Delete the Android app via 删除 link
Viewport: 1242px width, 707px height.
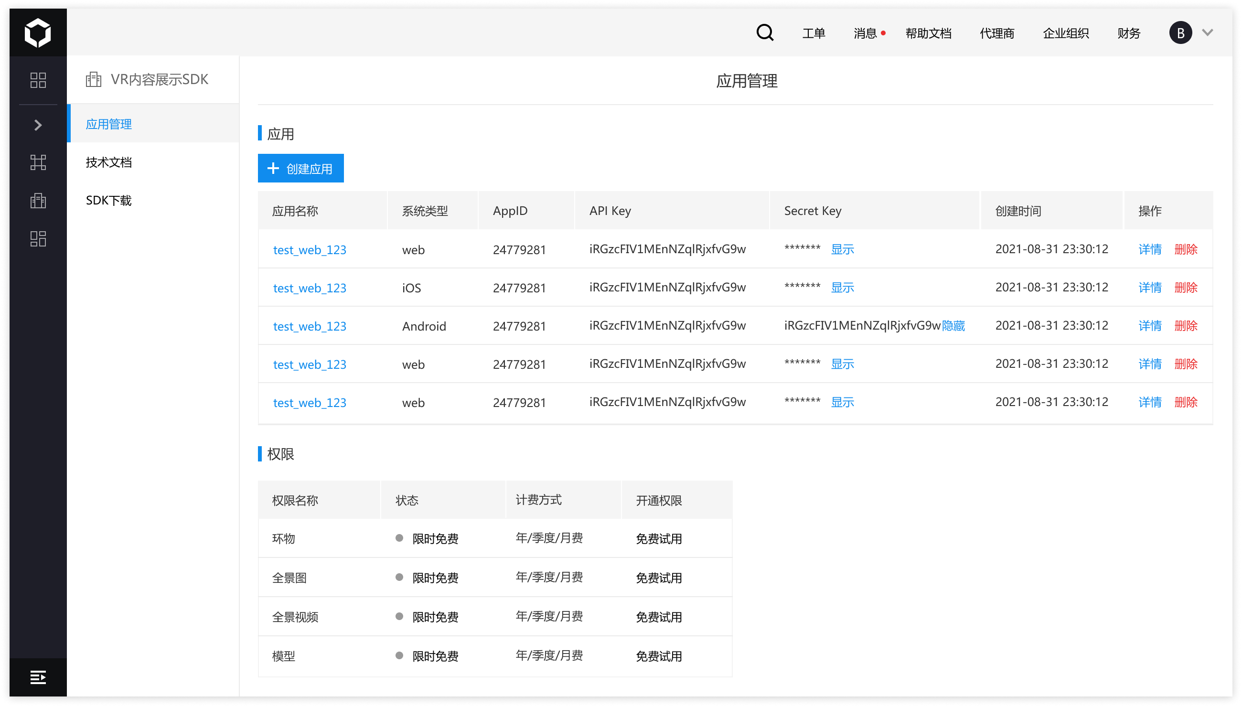pos(1186,326)
